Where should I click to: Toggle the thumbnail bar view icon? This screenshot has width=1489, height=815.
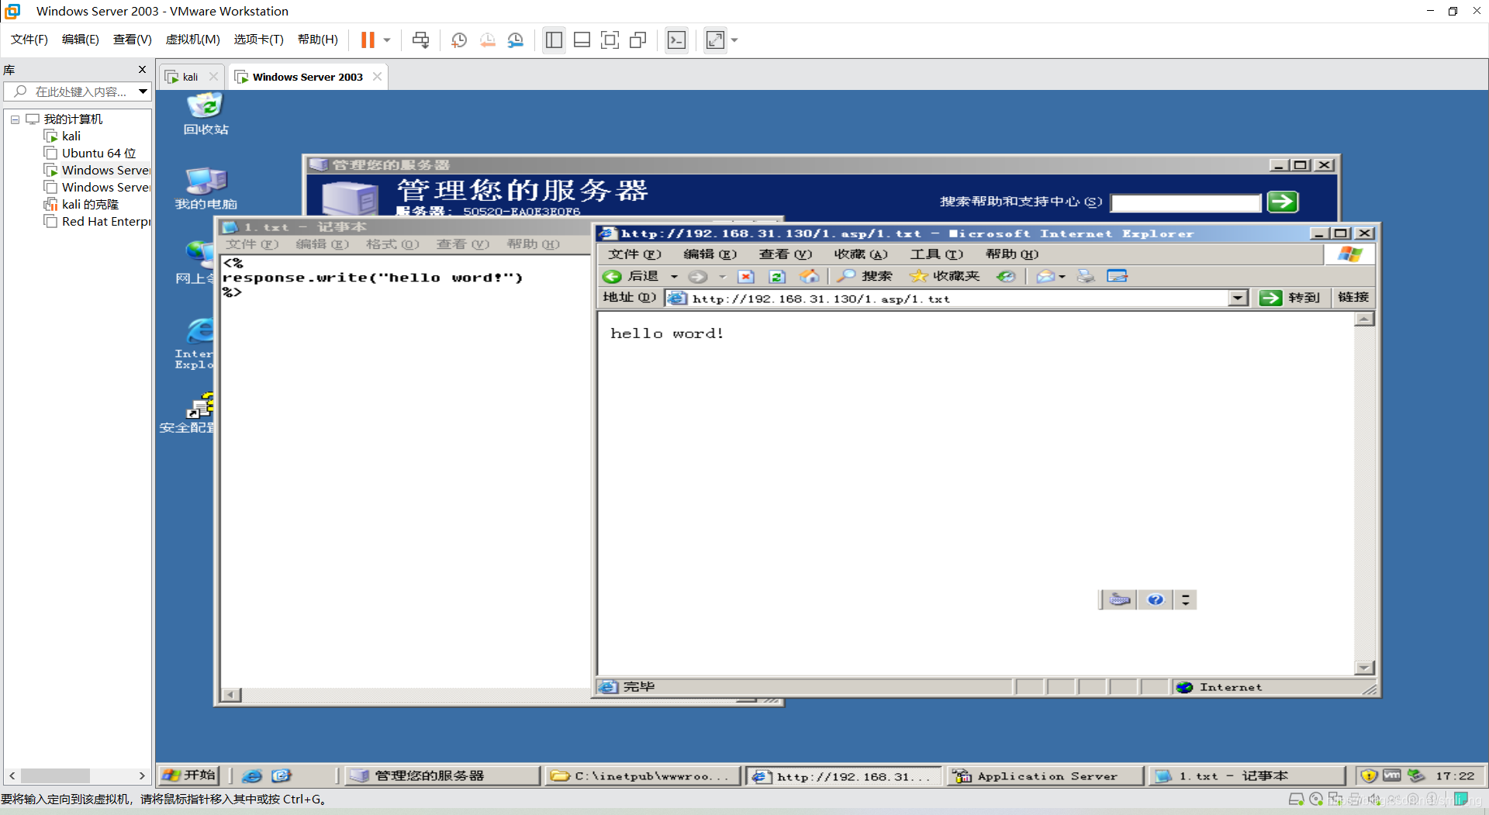pyautogui.click(x=582, y=40)
